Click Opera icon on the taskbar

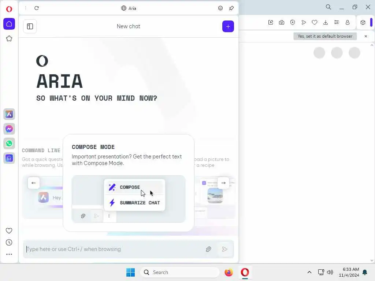point(245,272)
